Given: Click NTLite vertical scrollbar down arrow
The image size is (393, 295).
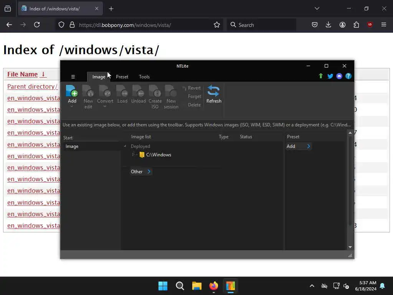Looking at the screenshot, I should 350,247.
